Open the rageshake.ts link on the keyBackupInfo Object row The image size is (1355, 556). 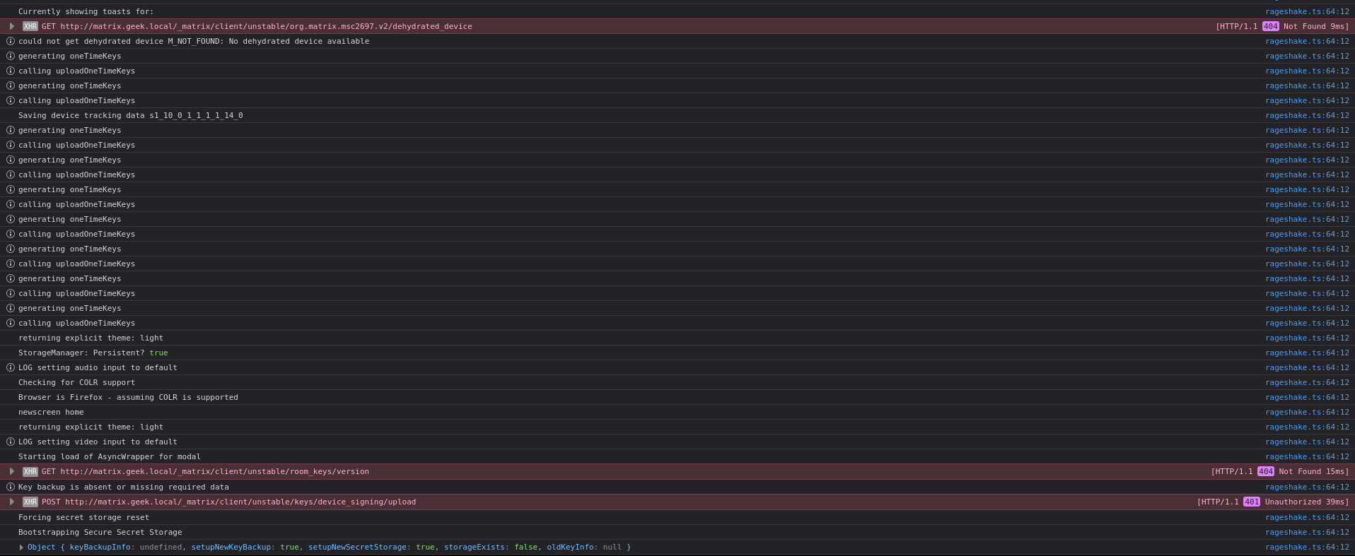1307,547
